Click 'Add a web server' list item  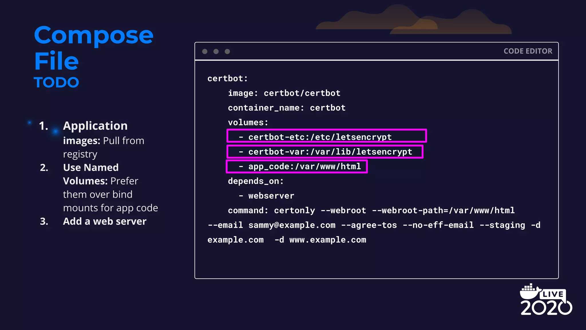(104, 221)
